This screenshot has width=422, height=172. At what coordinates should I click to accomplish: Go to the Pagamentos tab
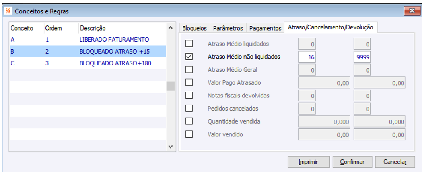[x=265, y=28]
